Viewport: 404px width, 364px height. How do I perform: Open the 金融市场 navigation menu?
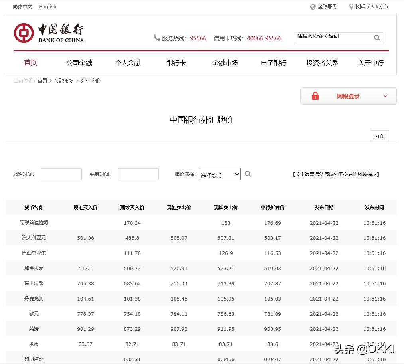coord(225,63)
